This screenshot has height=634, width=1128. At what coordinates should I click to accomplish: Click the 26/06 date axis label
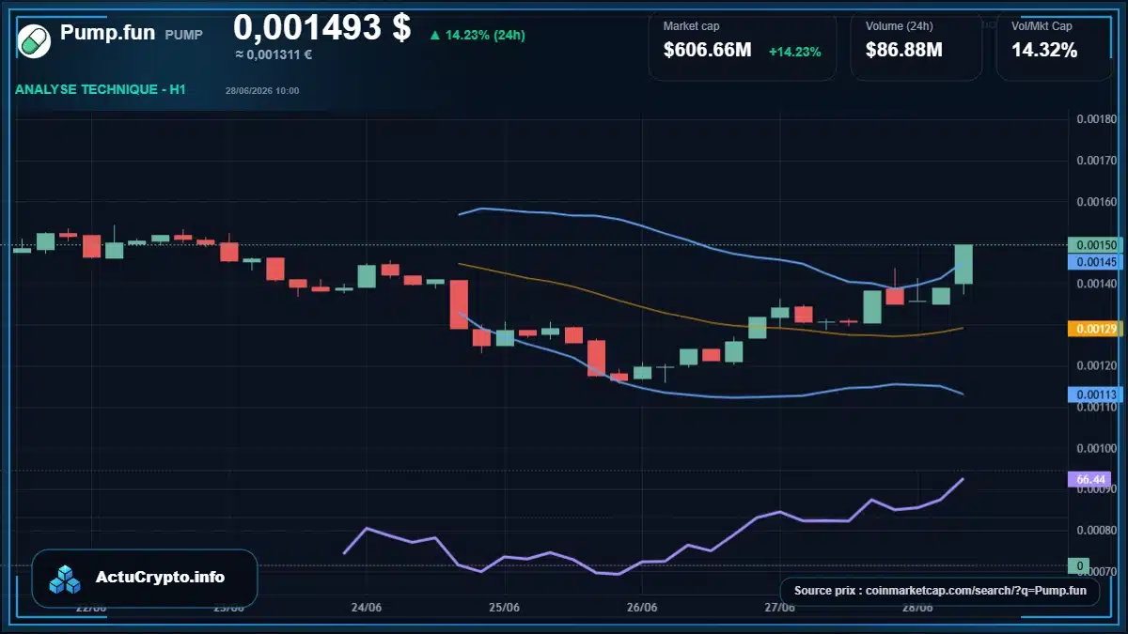641,608
